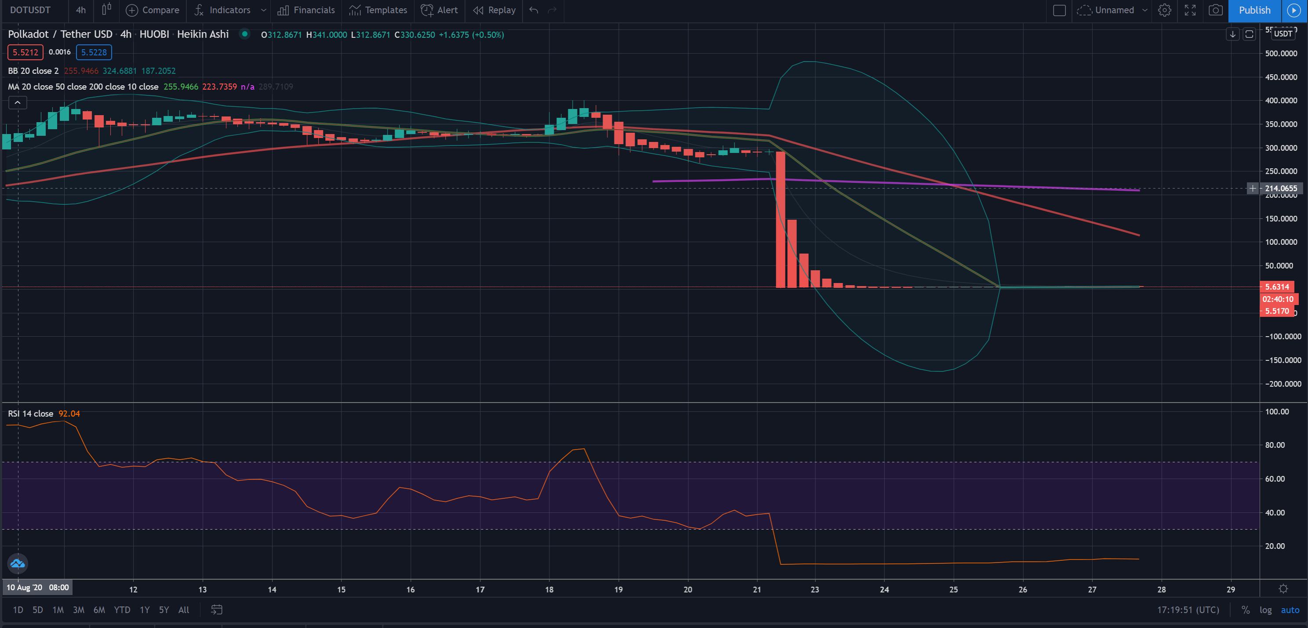
Task: Toggle log scale
Action: [x=1265, y=610]
